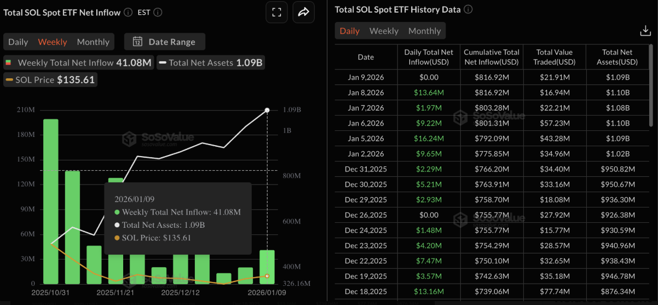Screen dimensions: 658x305
Task: Click the Cumulative Total Net Inflow column header
Action: (491, 57)
